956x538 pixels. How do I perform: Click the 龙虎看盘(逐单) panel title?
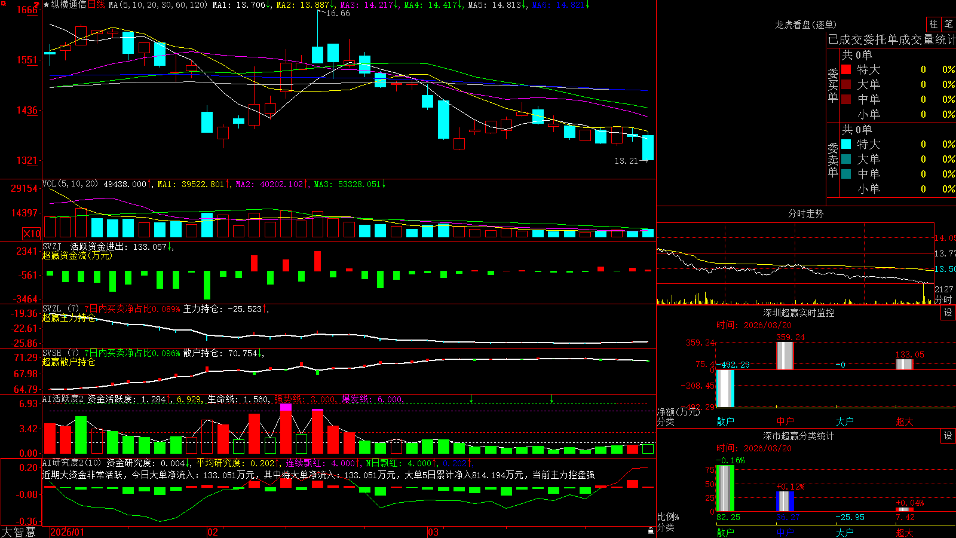[806, 25]
